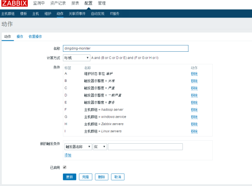The height and width of the screenshot is (186, 252).
Task: Click the 维护状态 condition text in row A
Action: (x=98, y=74)
